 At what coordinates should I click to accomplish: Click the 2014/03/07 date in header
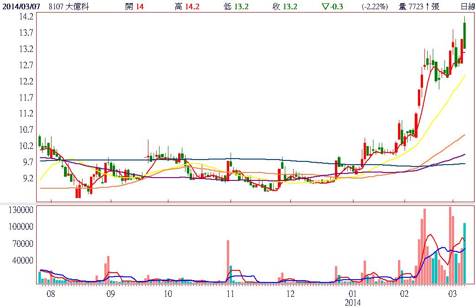pos(20,6)
